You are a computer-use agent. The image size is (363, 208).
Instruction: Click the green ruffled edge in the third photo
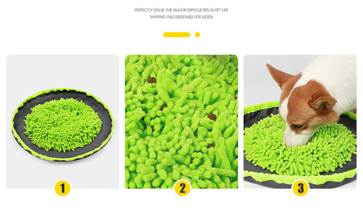[x=300, y=177]
